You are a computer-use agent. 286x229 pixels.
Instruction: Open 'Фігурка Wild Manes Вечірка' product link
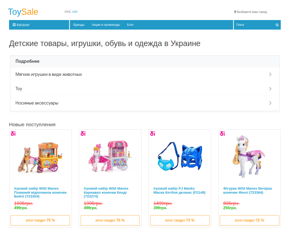(247, 190)
